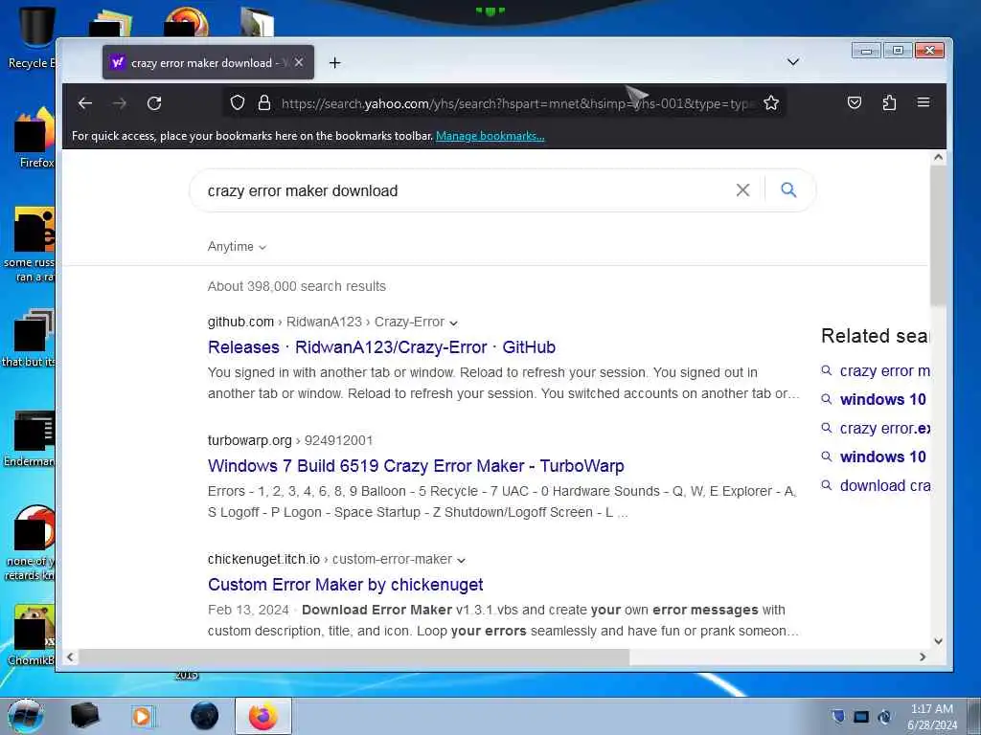981x735 pixels.
Task: Open the black box taskbar icon
Action: (84, 716)
